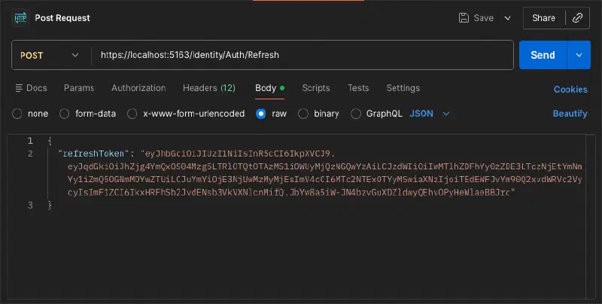Select the none body type radio
This screenshot has height=304, width=602.
coord(17,114)
